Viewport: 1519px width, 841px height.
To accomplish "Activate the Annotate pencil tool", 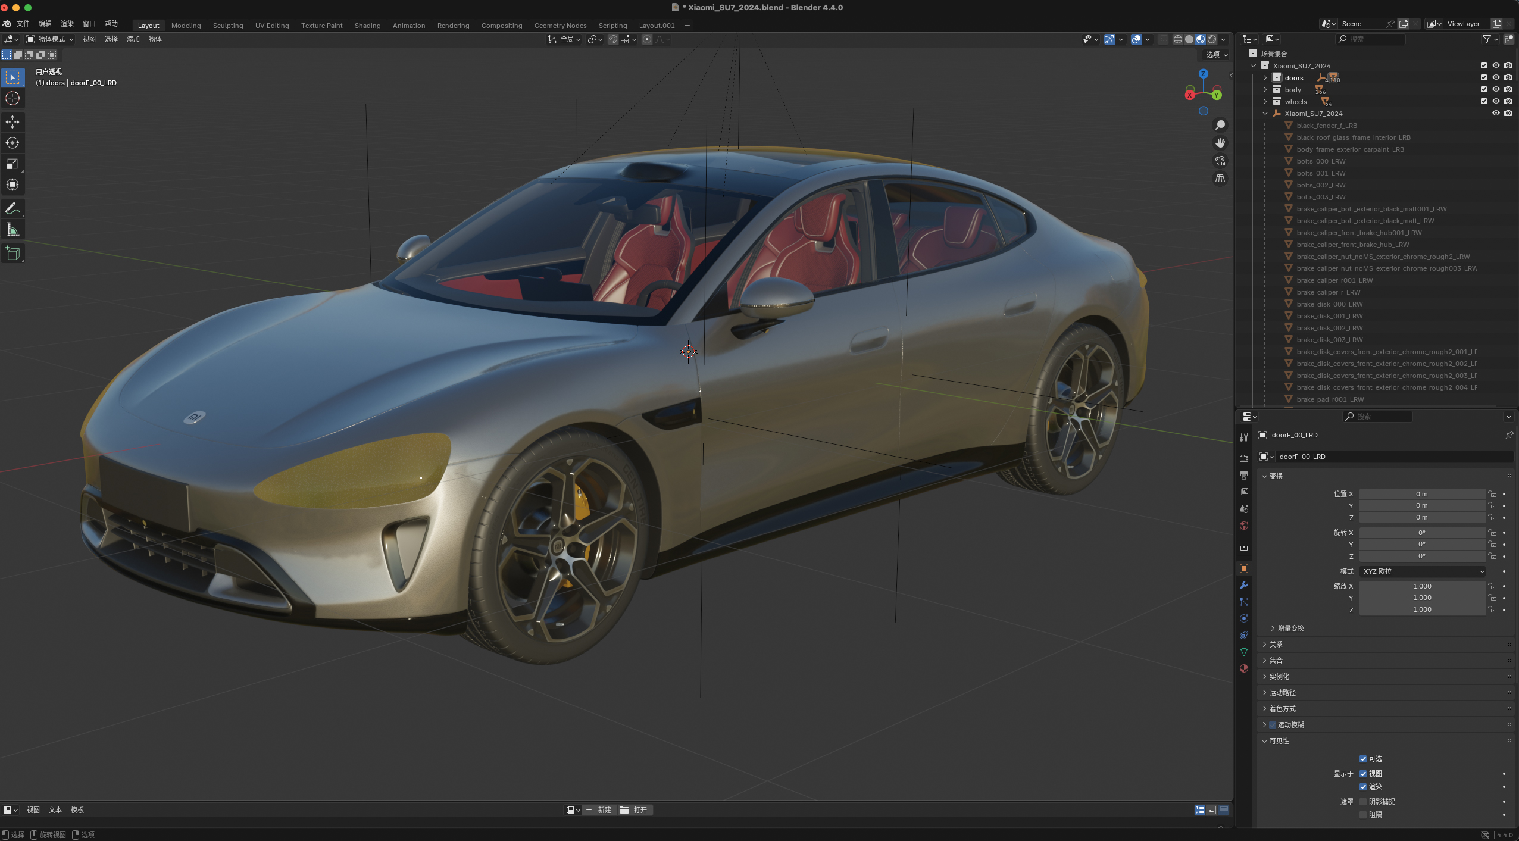I will point(12,208).
